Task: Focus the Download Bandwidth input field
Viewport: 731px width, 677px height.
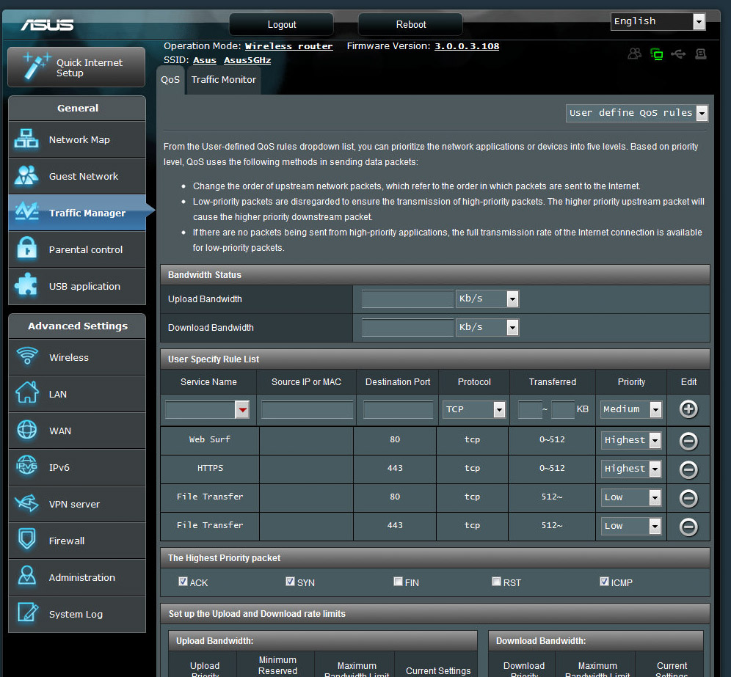Action: pos(407,328)
